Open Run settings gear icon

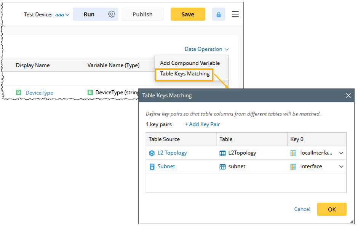[112, 14]
